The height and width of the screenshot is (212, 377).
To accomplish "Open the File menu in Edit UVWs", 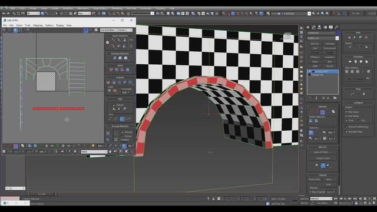I will click(5, 25).
